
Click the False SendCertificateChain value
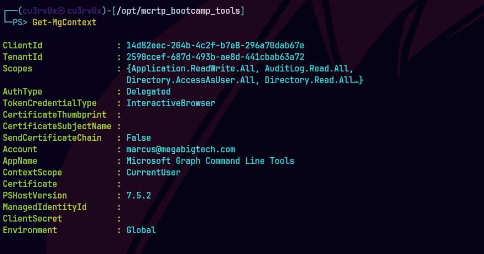pos(138,138)
